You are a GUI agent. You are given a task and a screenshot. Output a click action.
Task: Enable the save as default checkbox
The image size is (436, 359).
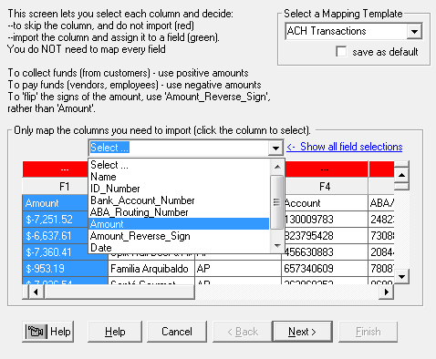pyautogui.click(x=341, y=51)
